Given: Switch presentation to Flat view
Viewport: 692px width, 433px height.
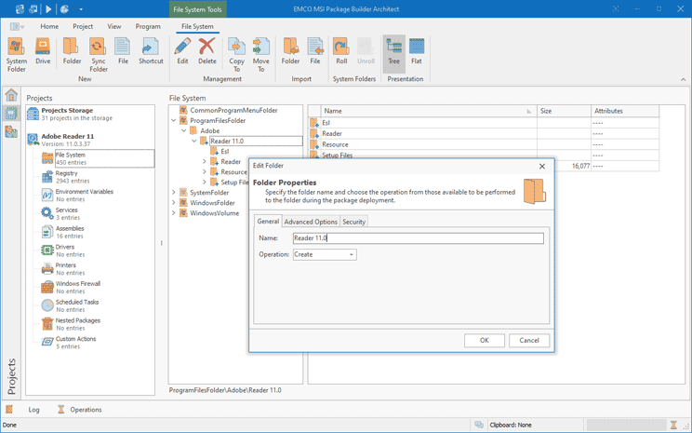Looking at the screenshot, I should 416,51.
